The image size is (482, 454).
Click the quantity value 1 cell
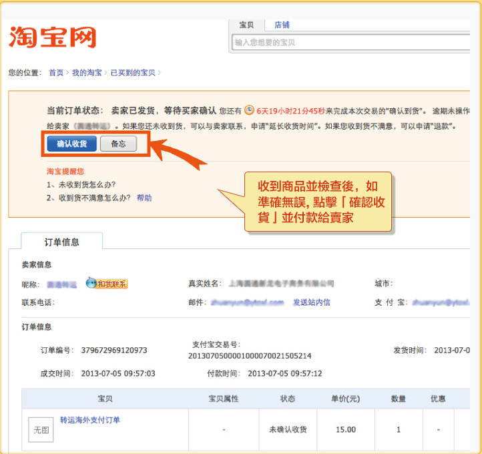[399, 429]
